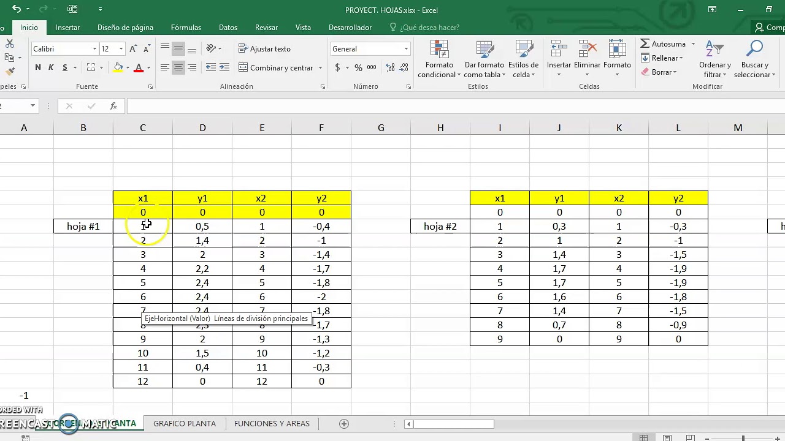Click the horizontal scrollbar thumb
Image resolution: width=785 pixels, height=441 pixels.
pos(454,424)
